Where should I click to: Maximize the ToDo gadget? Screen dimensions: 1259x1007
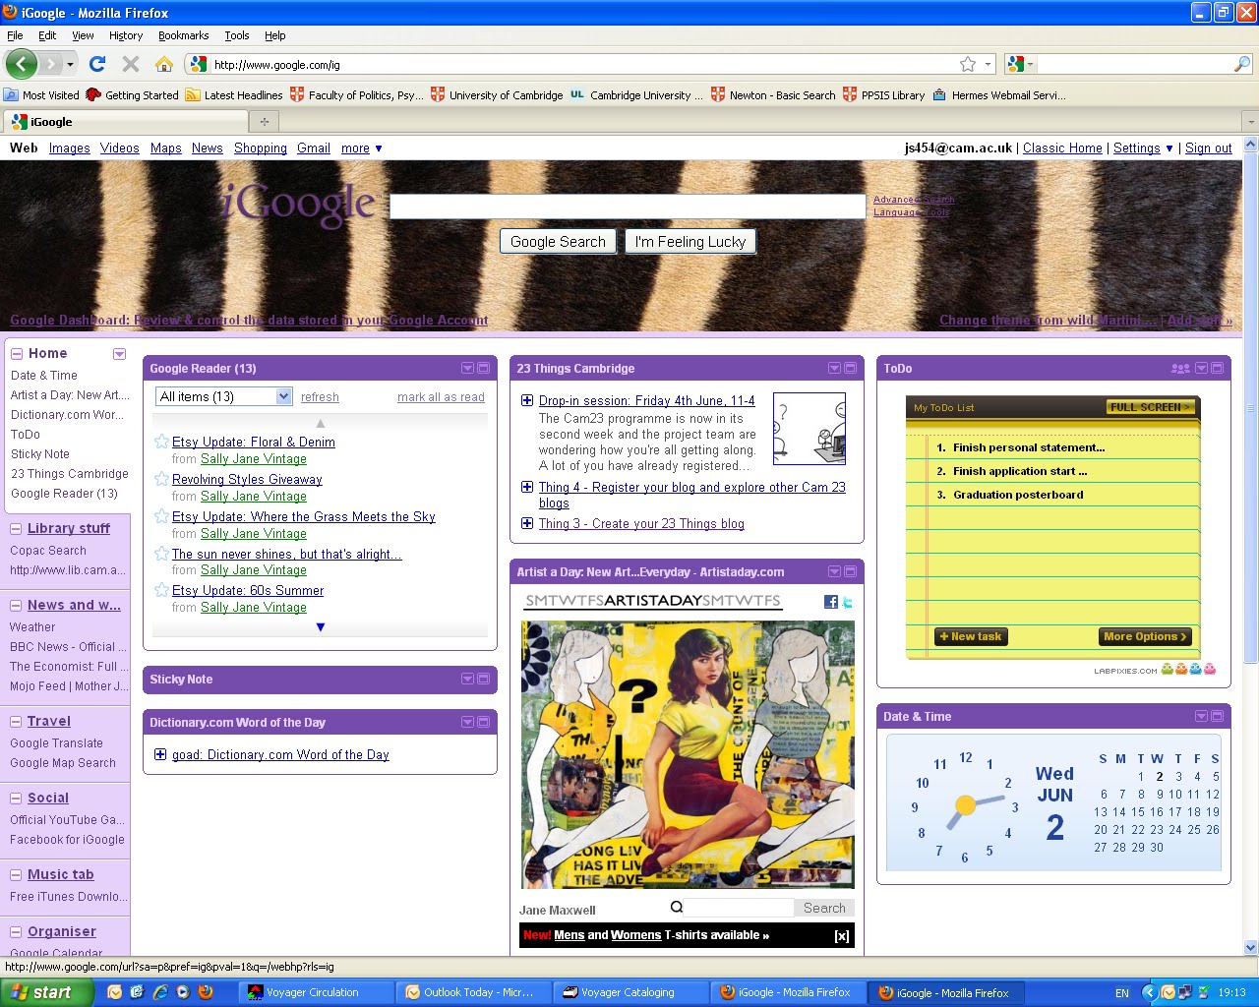pos(1217,368)
